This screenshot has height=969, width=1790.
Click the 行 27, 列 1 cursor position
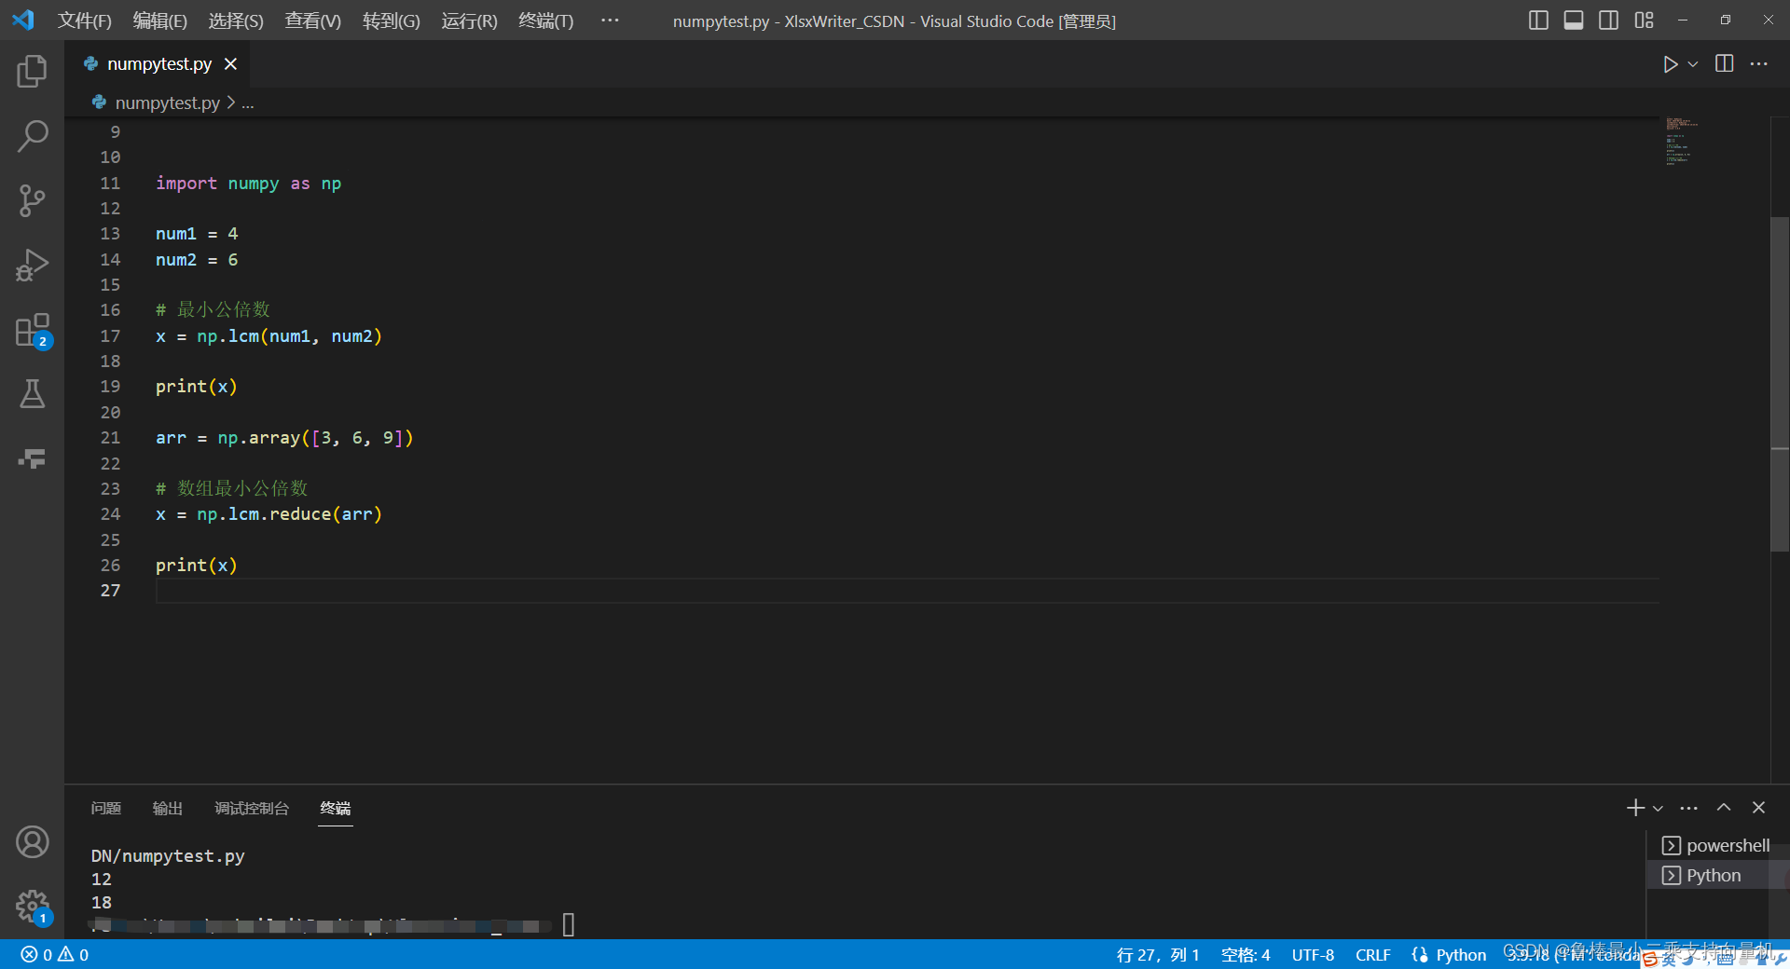click(x=1158, y=955)
